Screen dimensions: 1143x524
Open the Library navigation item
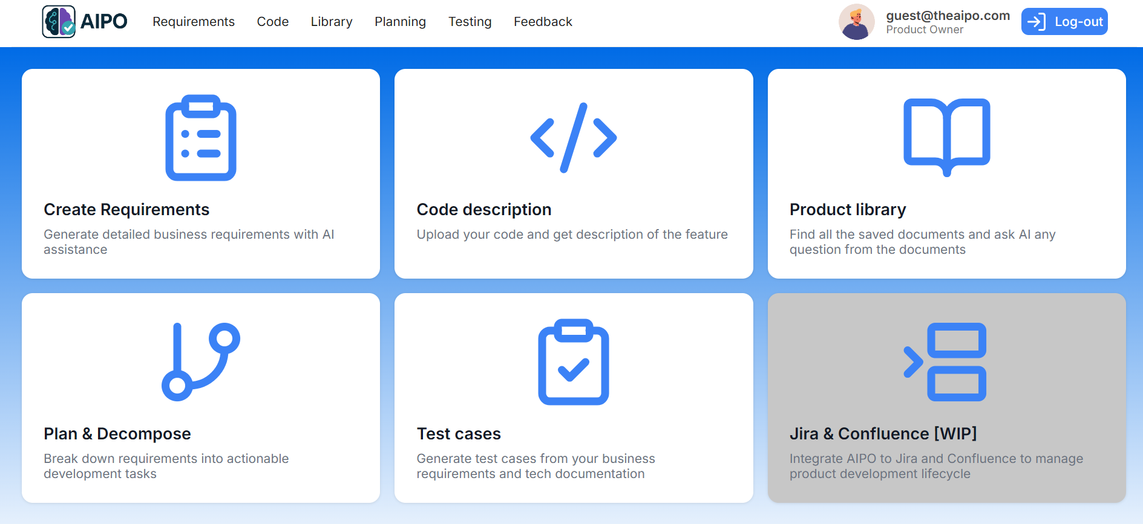coord(331,22)
